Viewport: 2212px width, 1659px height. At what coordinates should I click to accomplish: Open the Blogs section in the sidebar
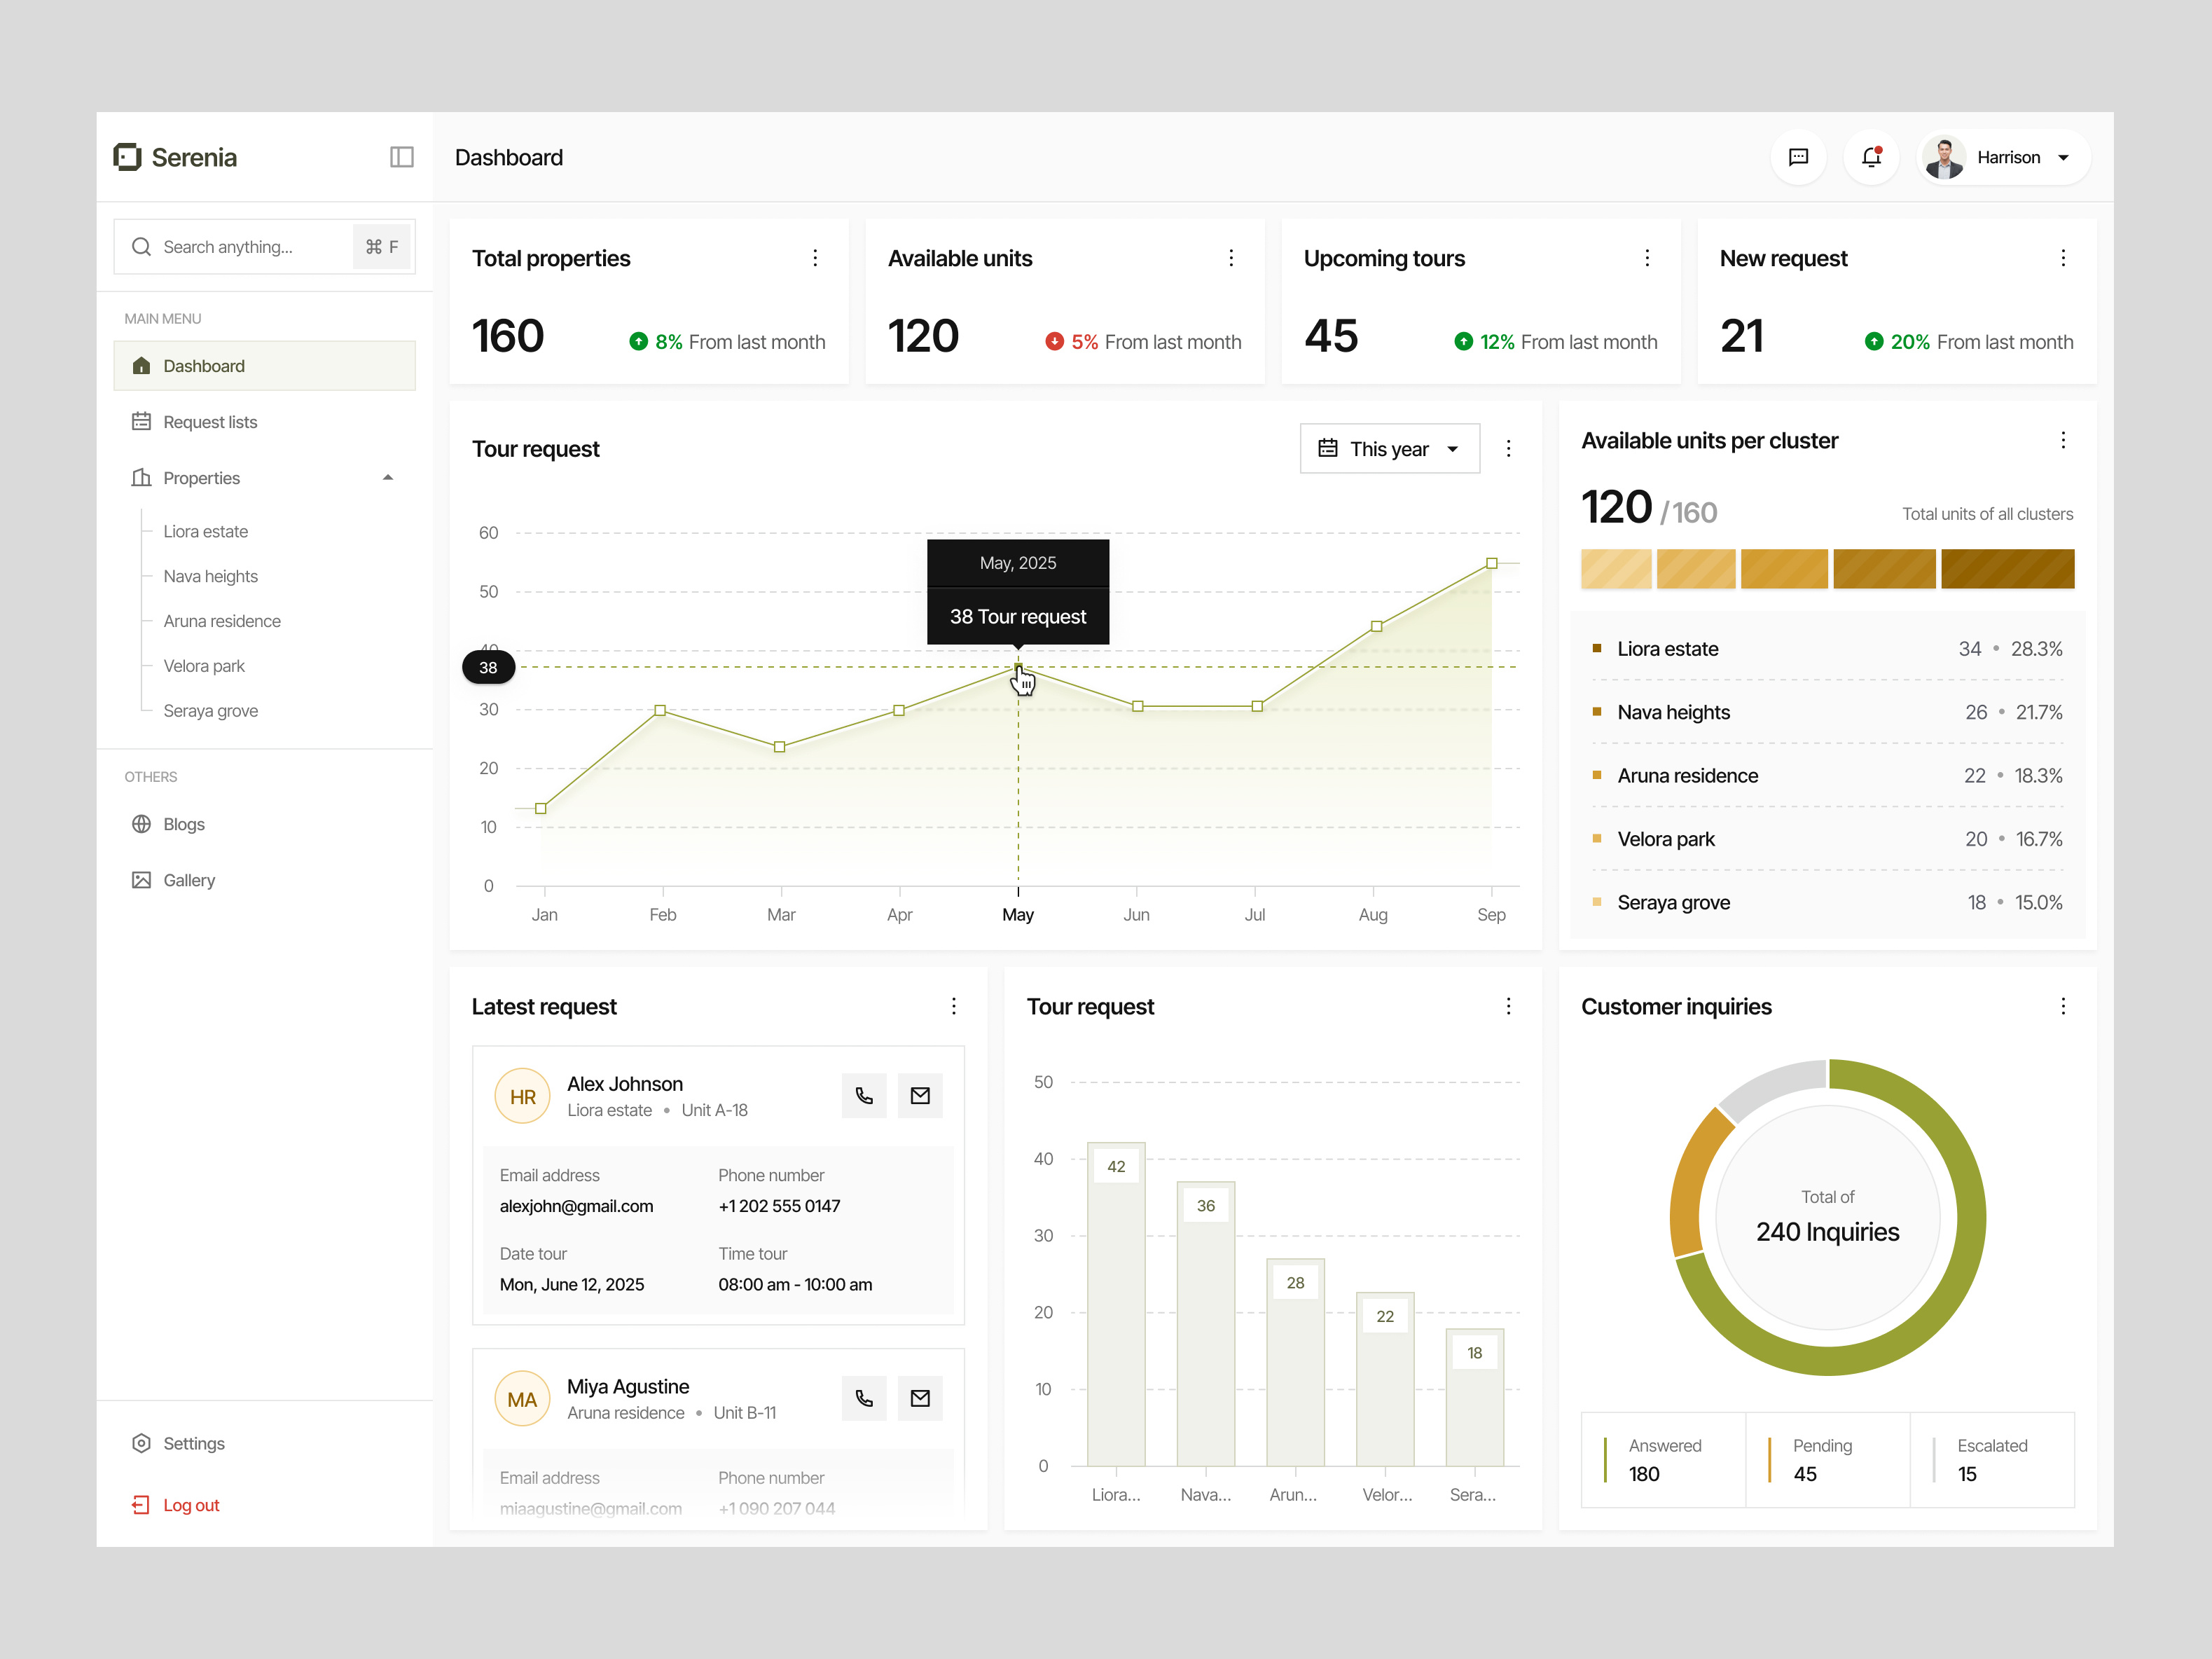(183, 824)
